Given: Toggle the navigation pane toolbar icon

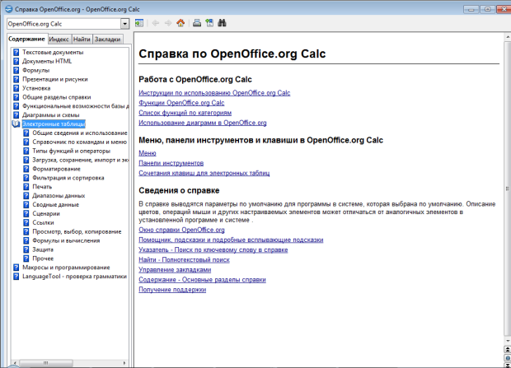Looking at the screenshot, I should click(x=139, y=23).
